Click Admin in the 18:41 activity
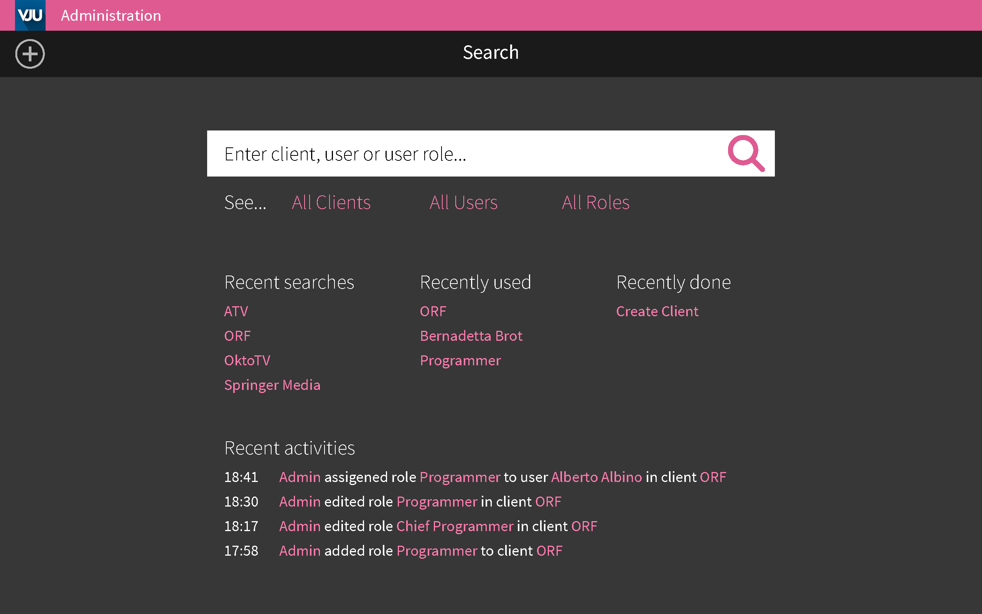Image resolution: width=982 pixels, height=614 pixels. [300, 477]
